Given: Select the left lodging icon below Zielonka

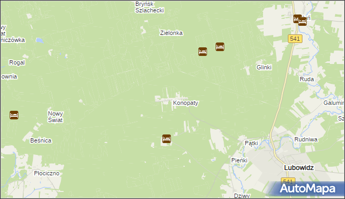Looking at the screenshot, I should point(203,52).
